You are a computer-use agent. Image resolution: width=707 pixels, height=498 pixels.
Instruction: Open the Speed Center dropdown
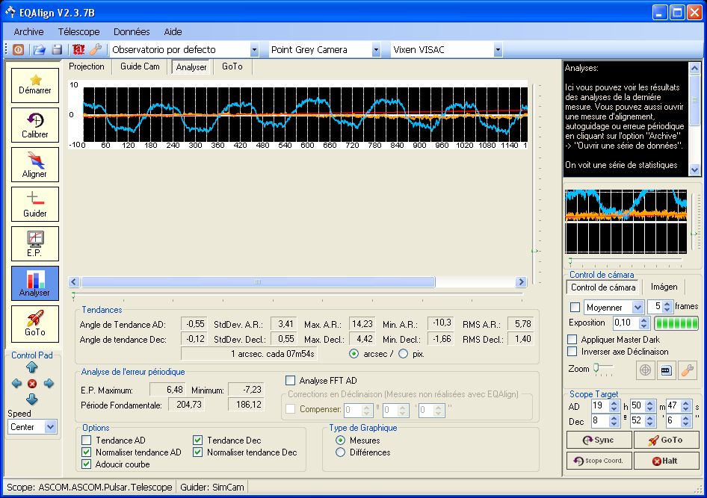click(x=51, y=426)
